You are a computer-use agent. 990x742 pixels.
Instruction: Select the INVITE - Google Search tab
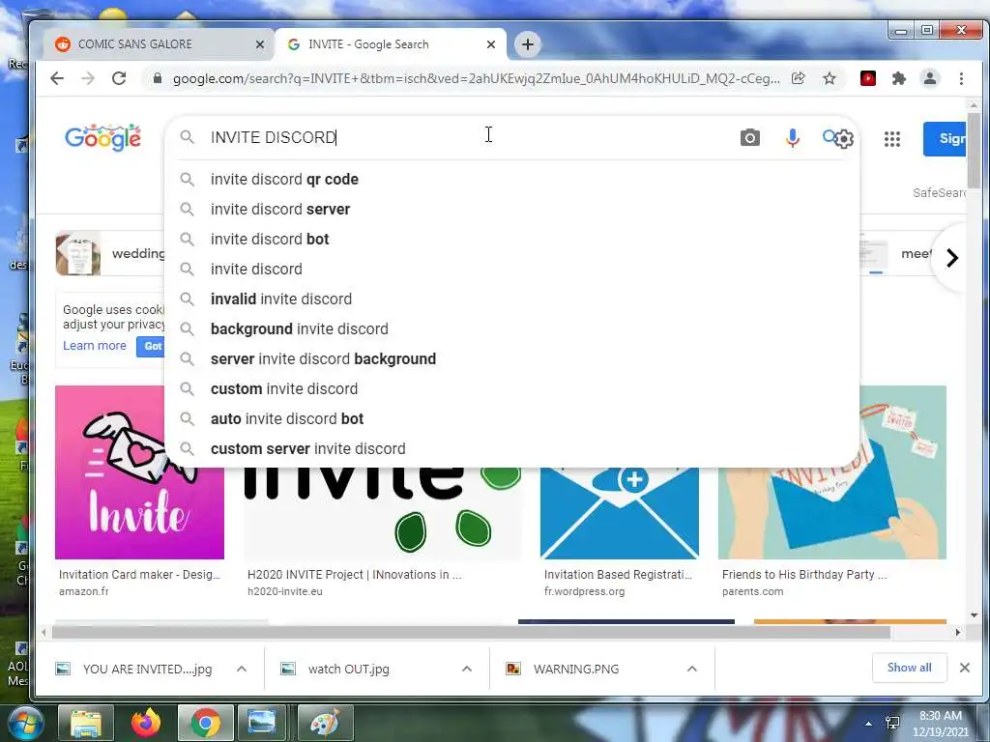click(x=391, y=44)
